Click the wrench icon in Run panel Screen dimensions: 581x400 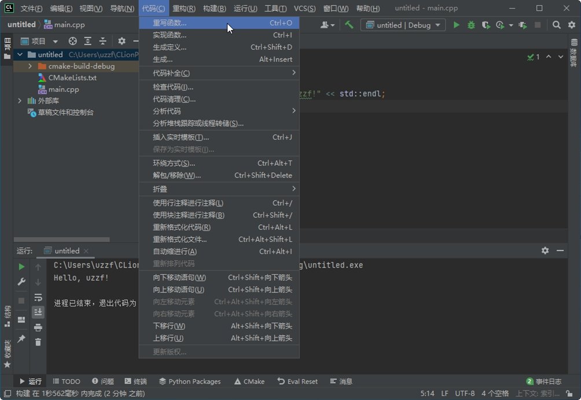[21, 282]
